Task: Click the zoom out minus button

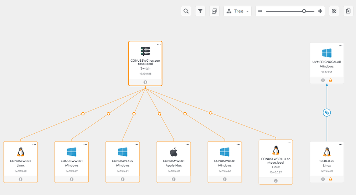Action: (260, 11)
